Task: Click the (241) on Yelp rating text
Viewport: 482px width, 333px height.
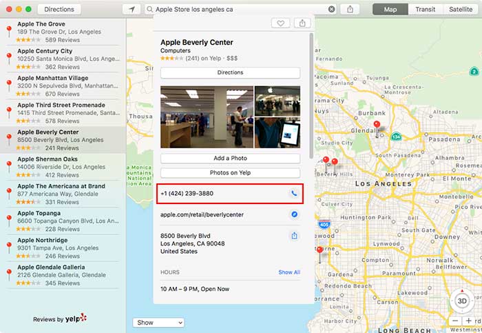Action: (x=203, y=58)
